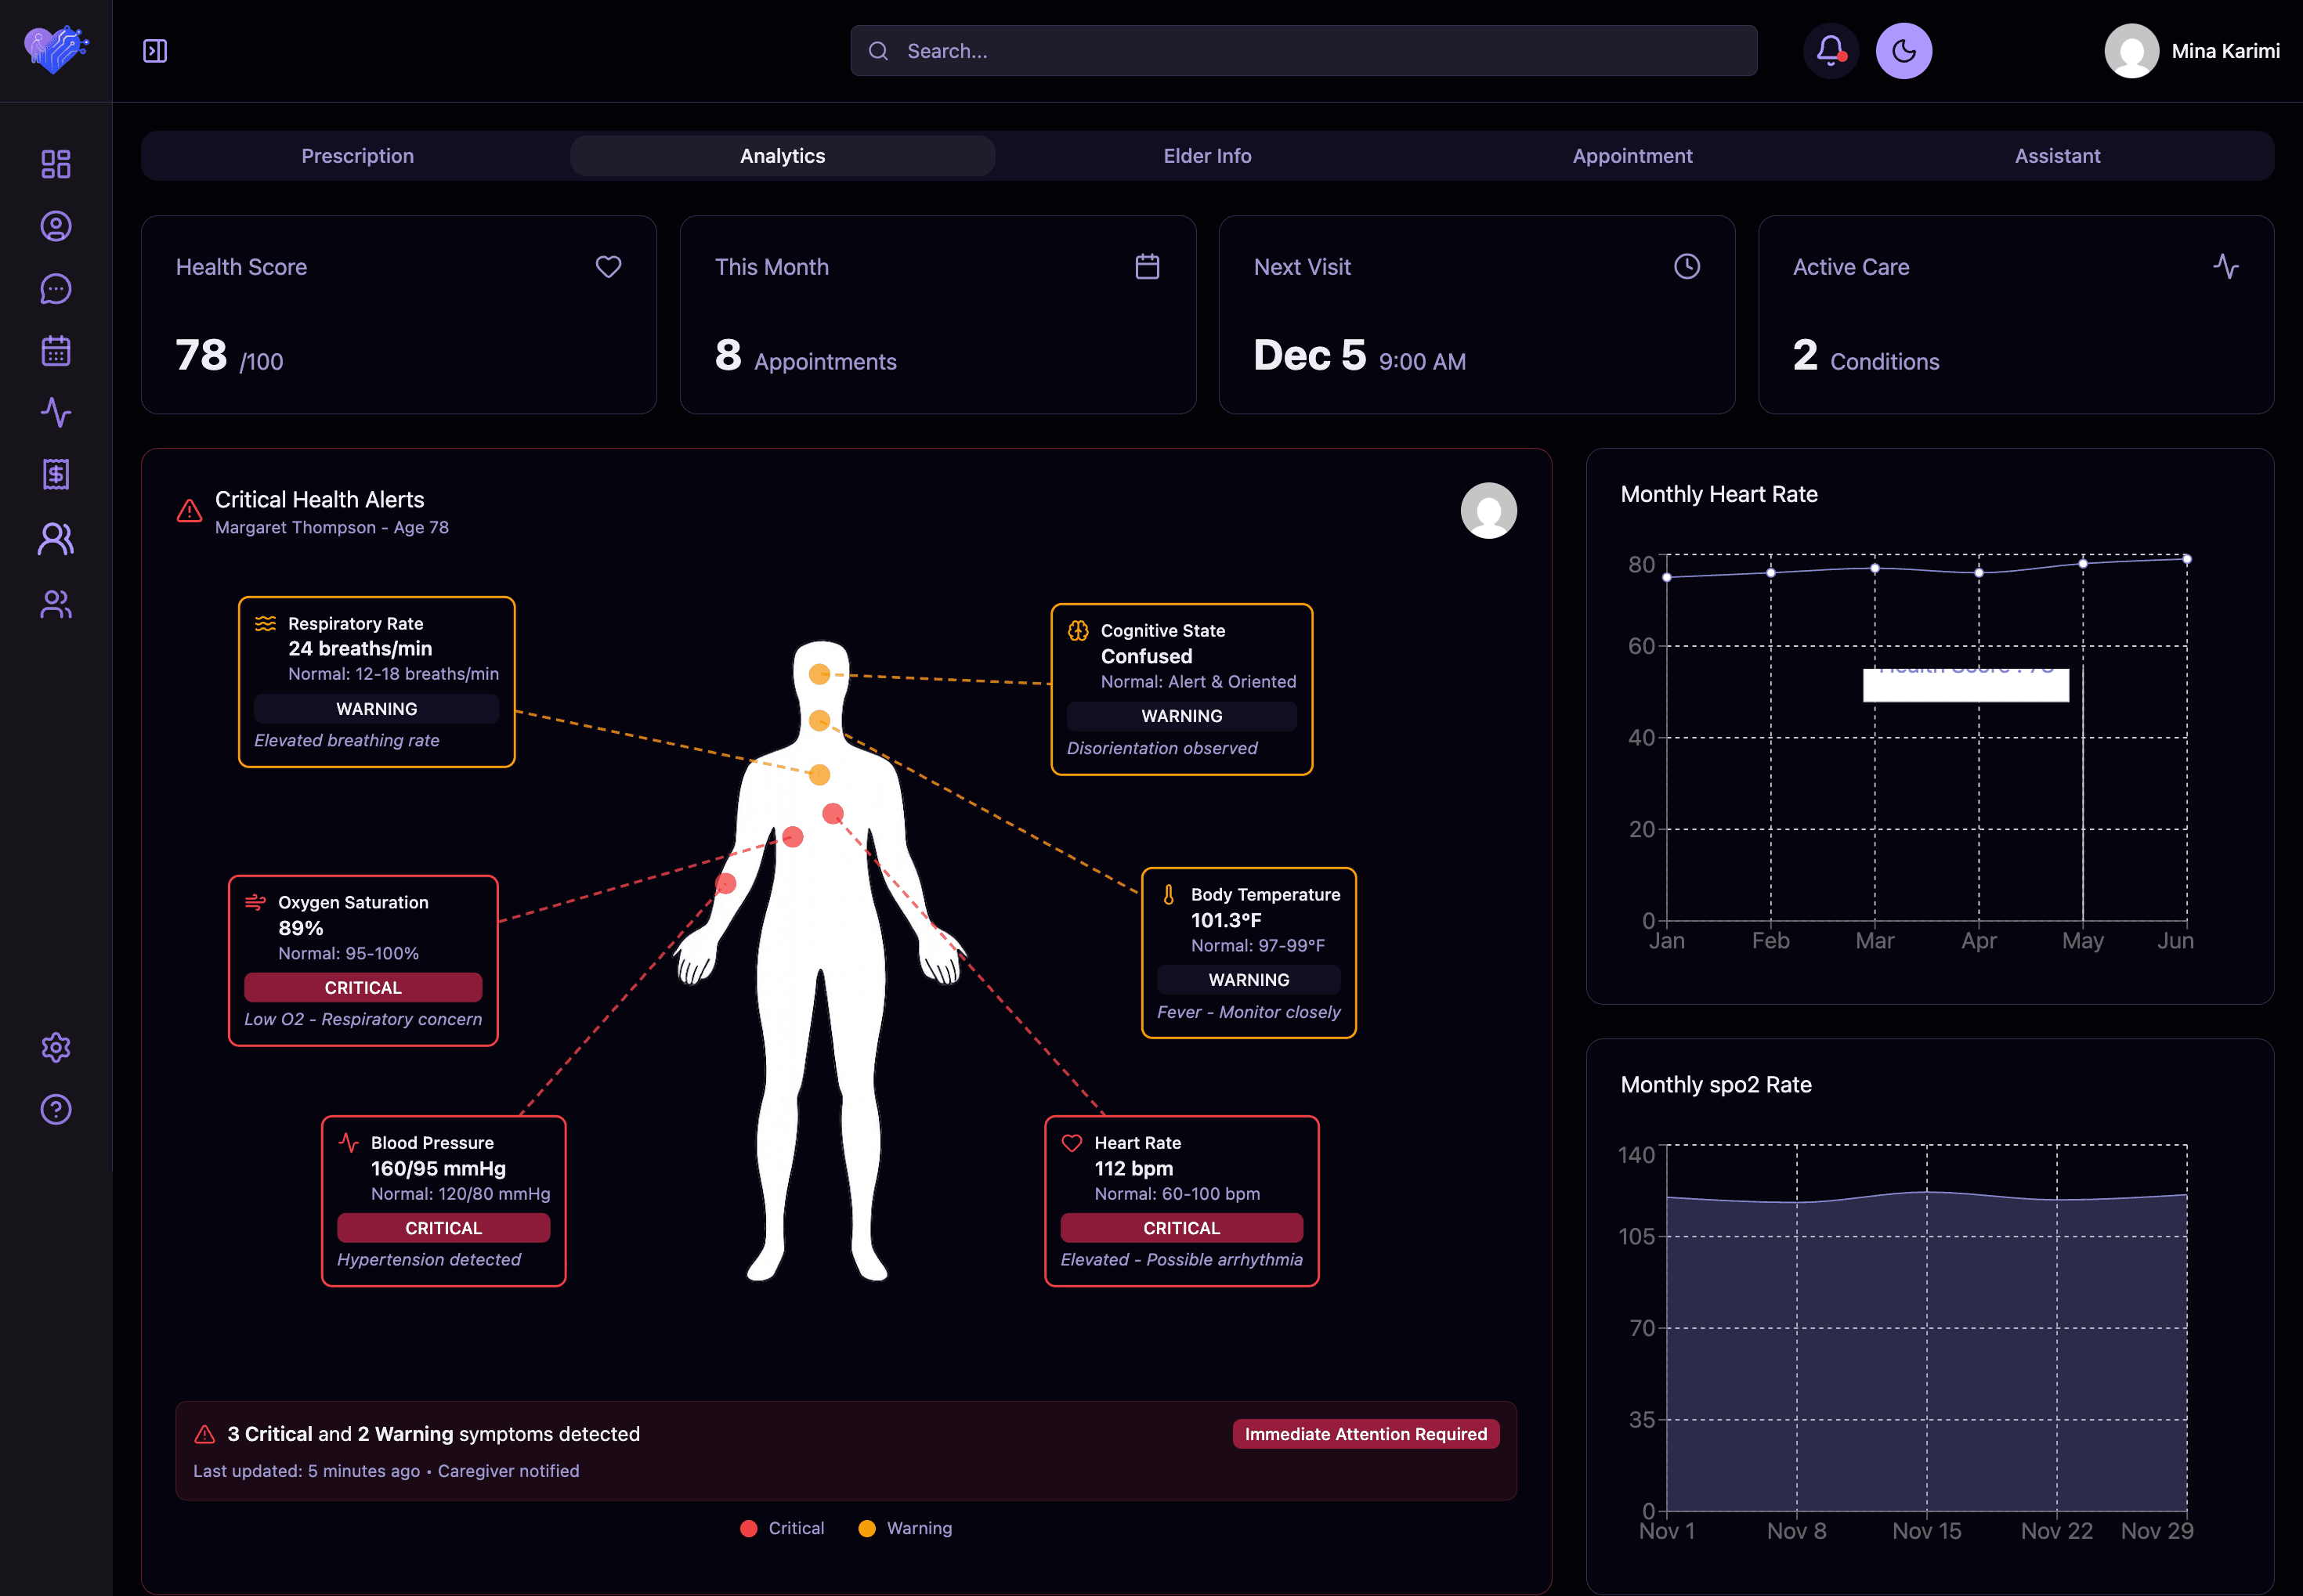
Task: Click the 'Monthly spo2 Rate' chart title
Action: pyautogui.click(x=1716, y=1084)
